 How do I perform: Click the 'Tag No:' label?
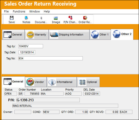tap(11, 58)
